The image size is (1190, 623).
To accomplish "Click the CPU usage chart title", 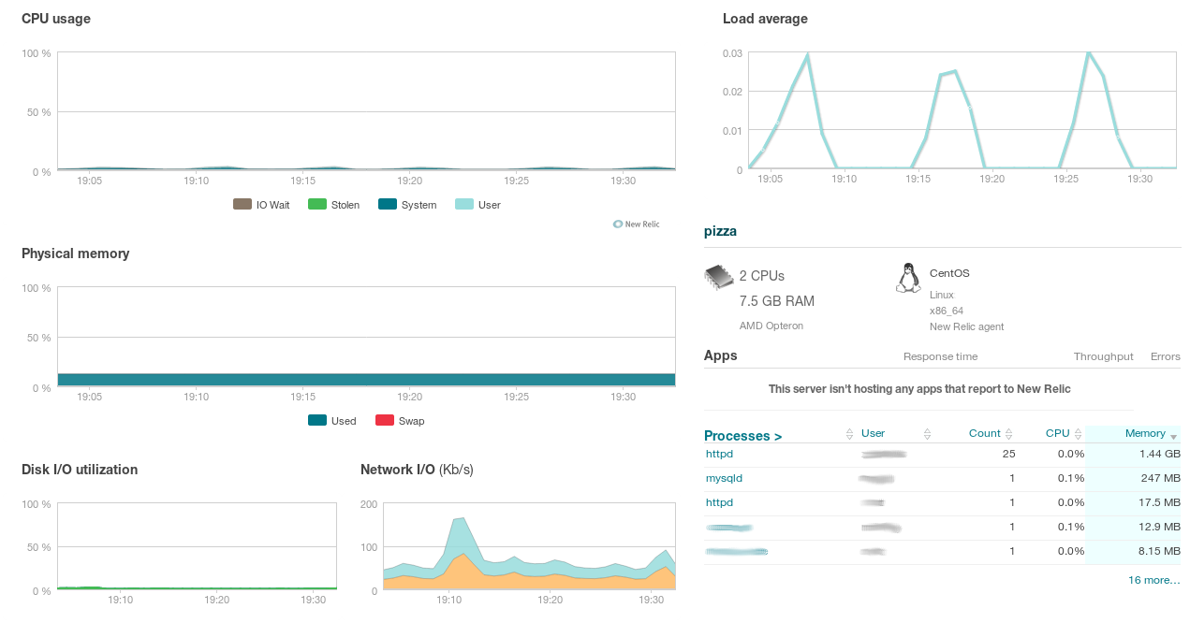I will [56, 19].
